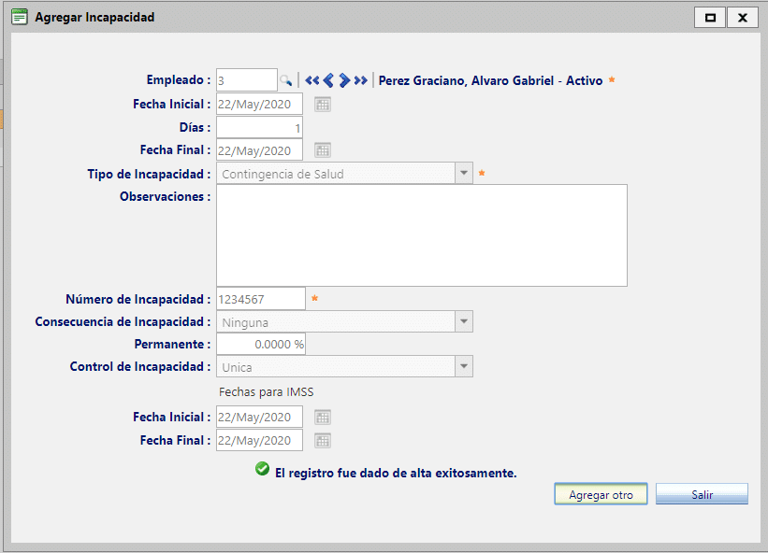Open calendar for IMSS Fecha Inicial
This screenshot has width=768, height=553.
point(323,418)
